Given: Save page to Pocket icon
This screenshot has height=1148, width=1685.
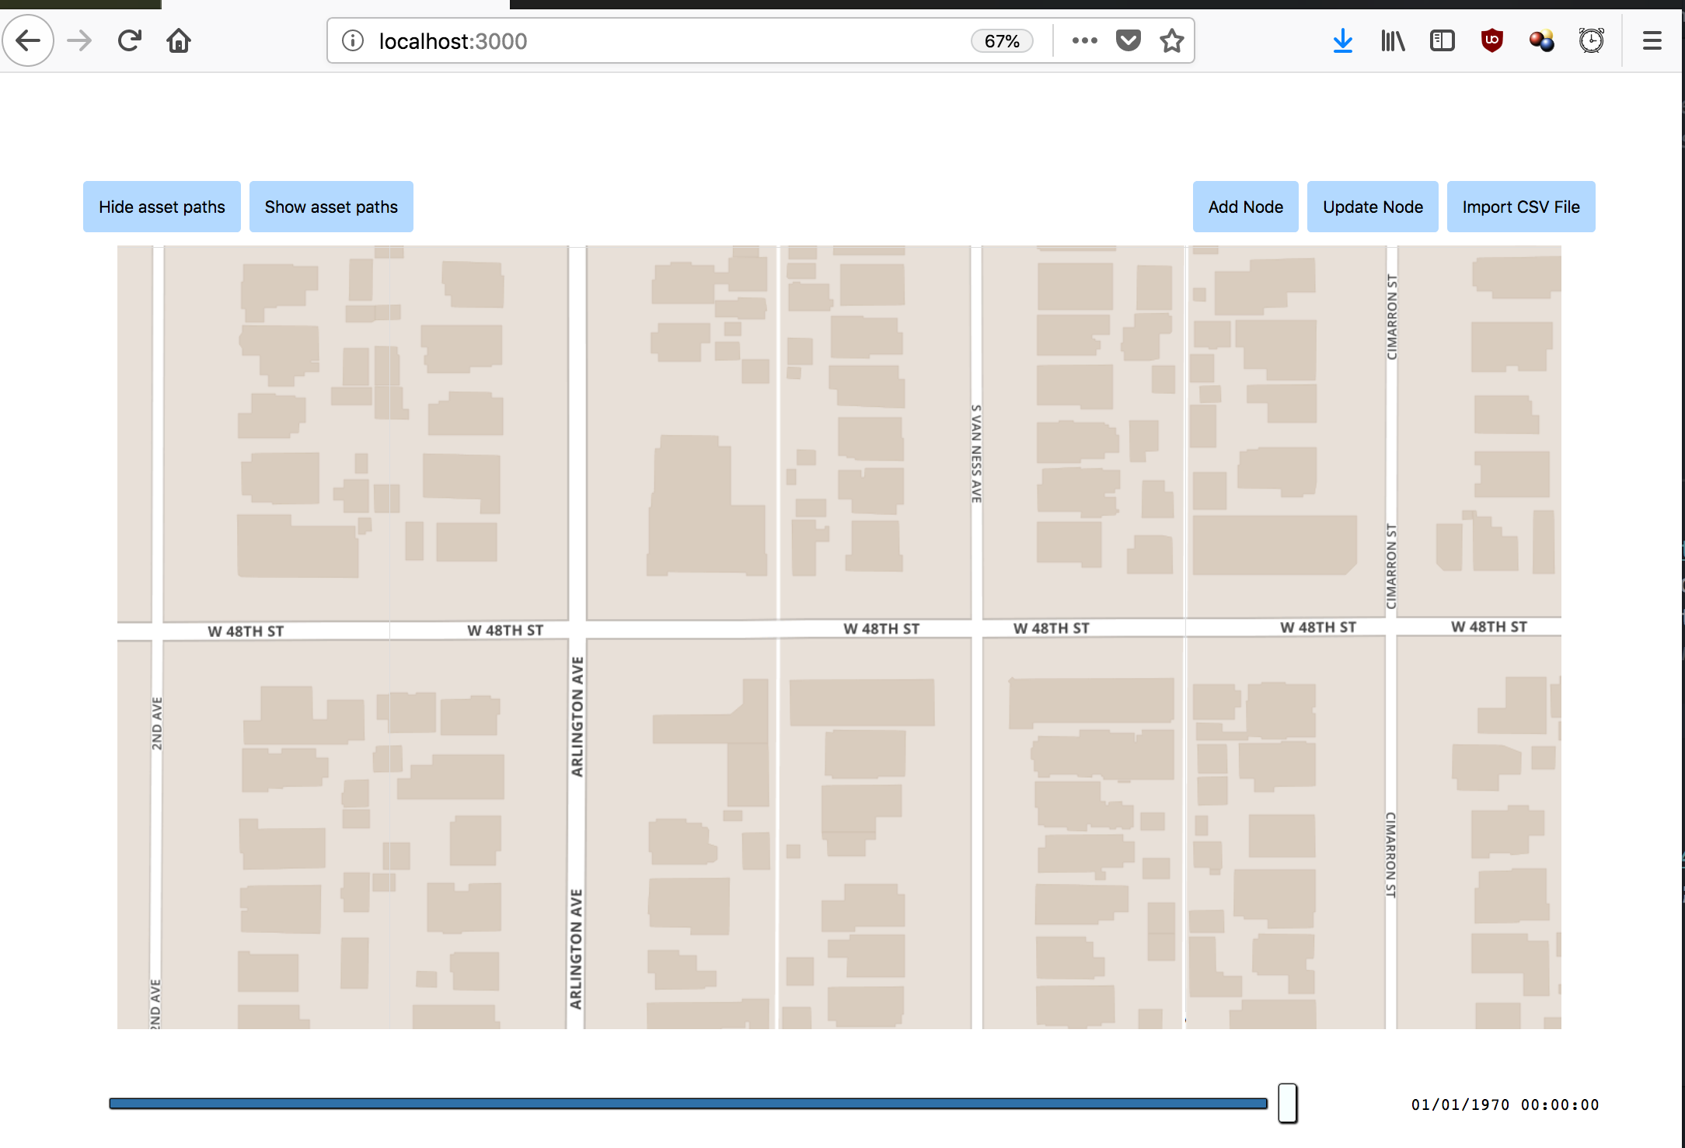Looking at the screenshot, I should pyautogui.click(x=1128, y=40).
